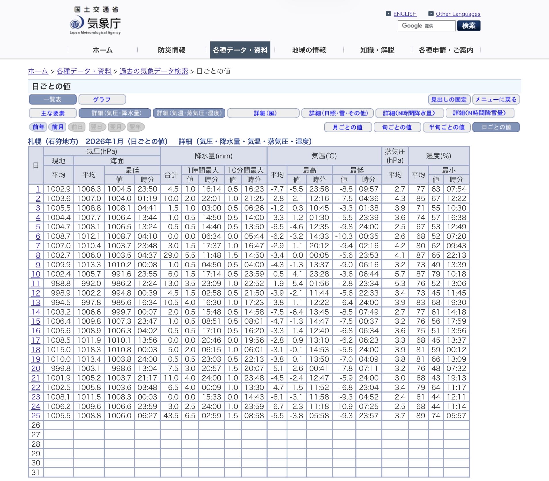Click the Japan Meteorological Agency logo
549x481 pixels.
click(x=95, y=21)
